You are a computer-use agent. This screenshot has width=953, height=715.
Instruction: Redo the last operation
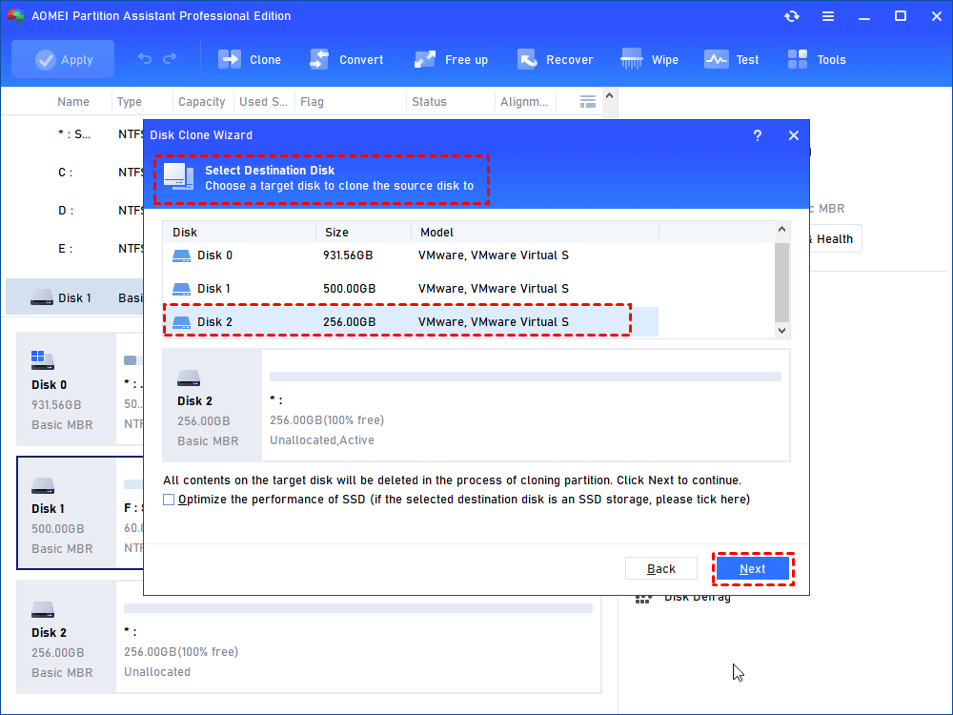(171, 58)
